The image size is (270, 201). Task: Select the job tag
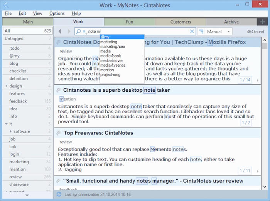pyautogui.click(x=28, y=139)
